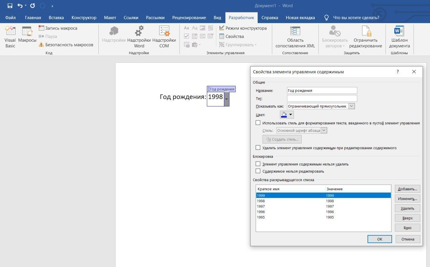Open Word add-ins dialog

[x=139, y=37]
